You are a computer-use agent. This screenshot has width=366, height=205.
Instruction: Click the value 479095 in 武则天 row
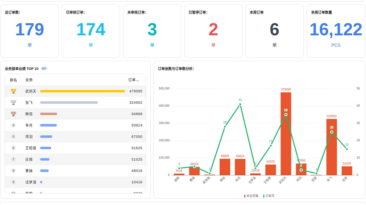click(136, 91)
